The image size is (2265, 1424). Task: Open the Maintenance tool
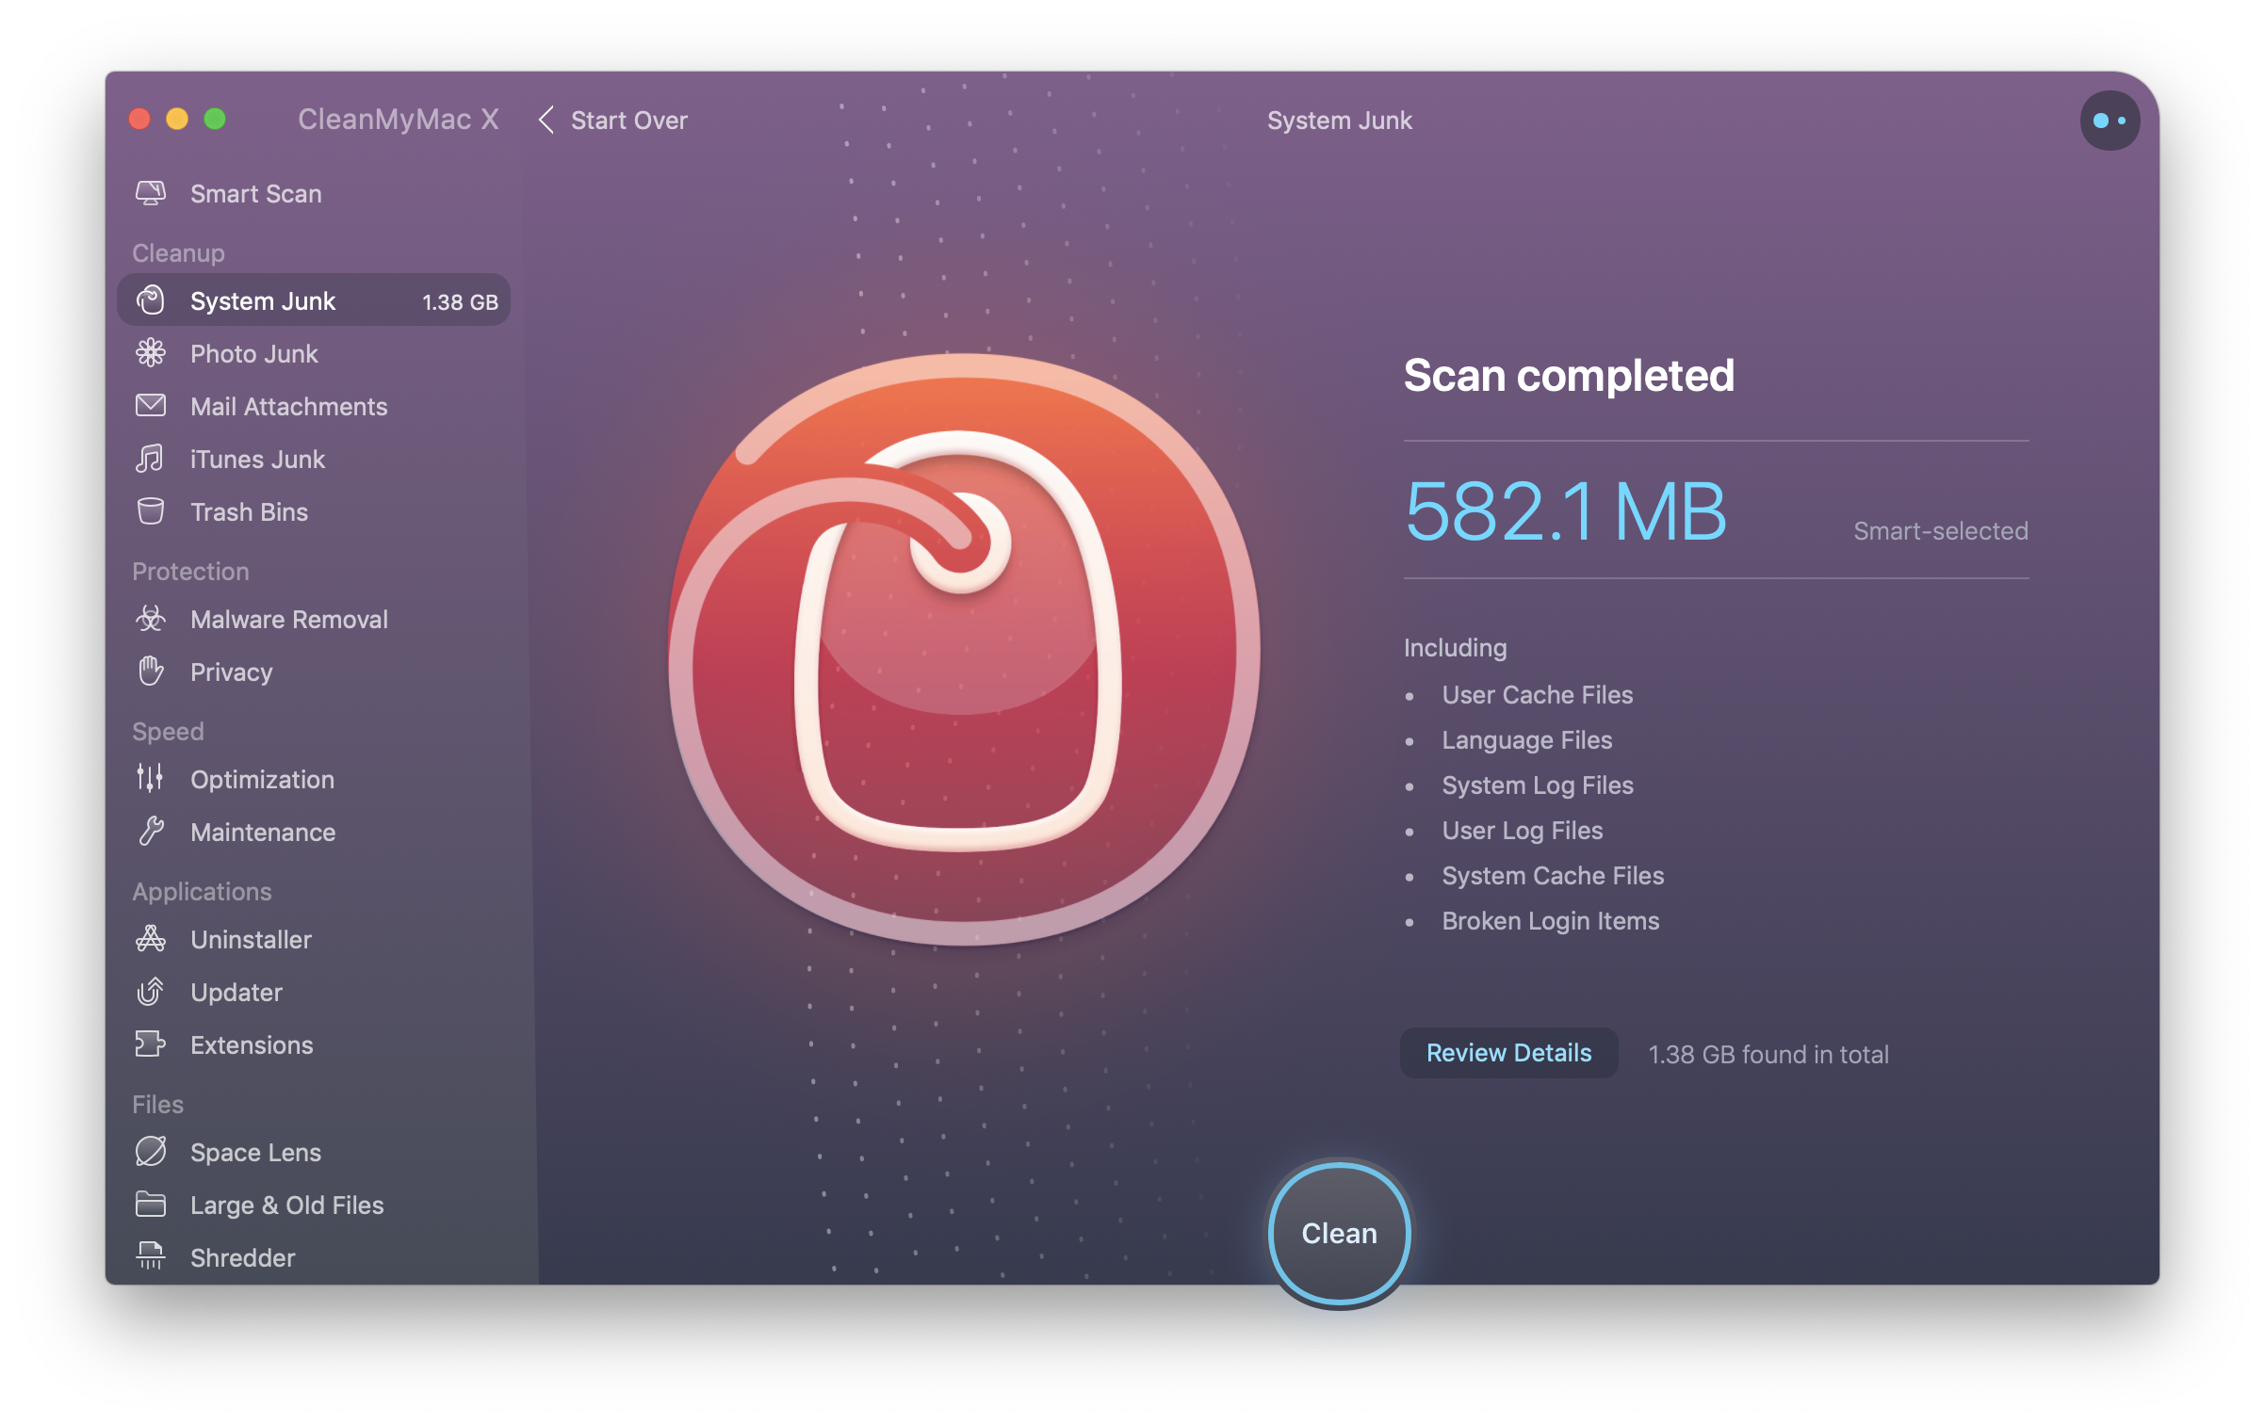click(x=263, y=832)
